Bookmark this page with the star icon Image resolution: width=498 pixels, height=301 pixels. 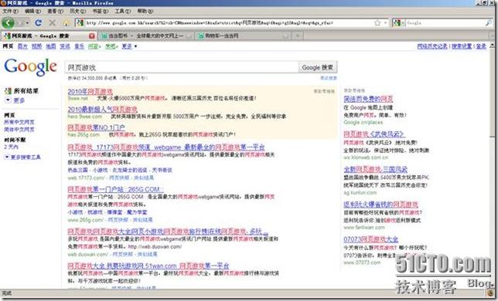377,23
